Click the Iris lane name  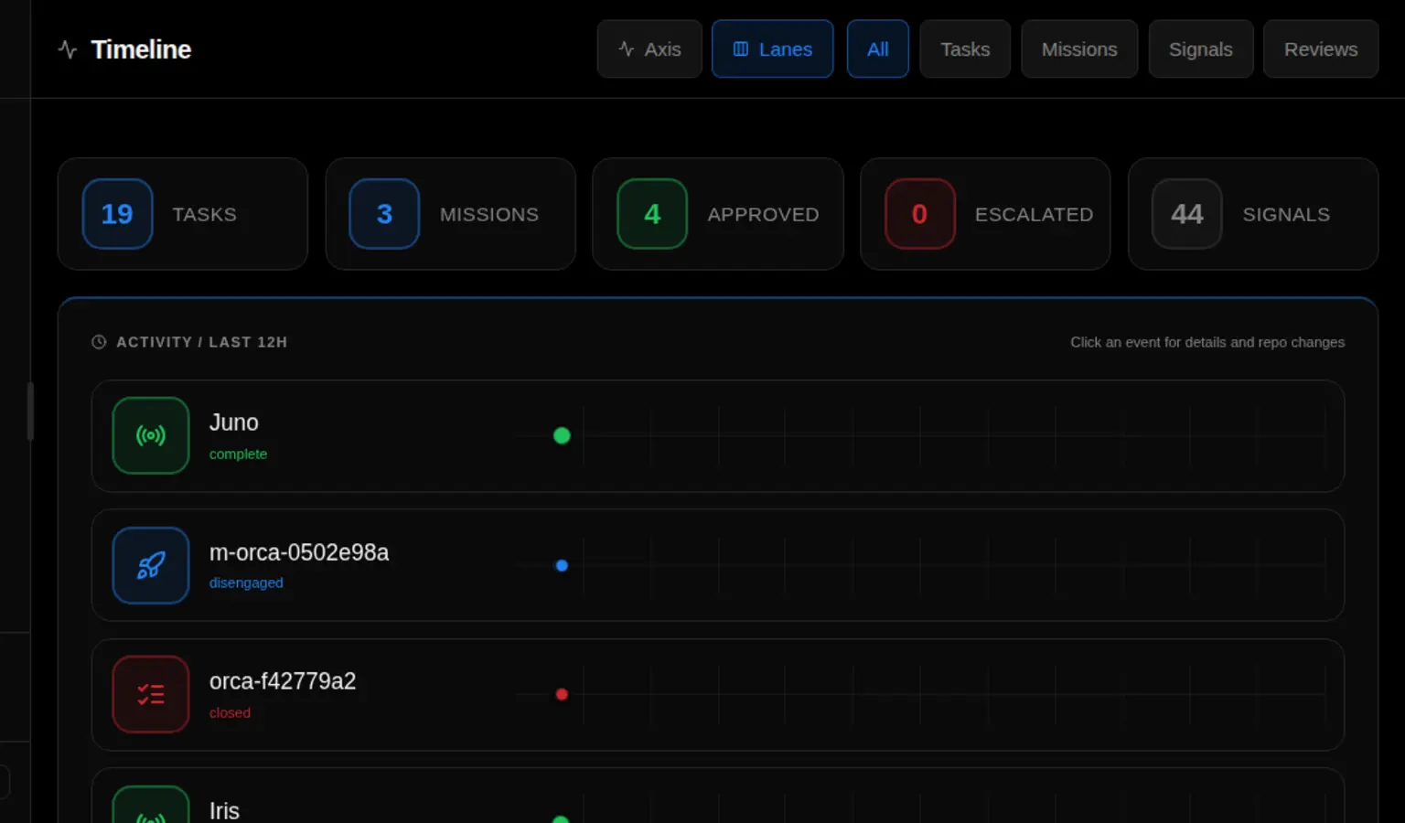click(224, 811)
